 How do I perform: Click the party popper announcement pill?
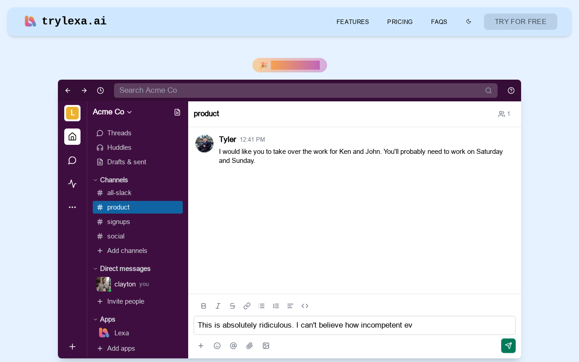289,65
